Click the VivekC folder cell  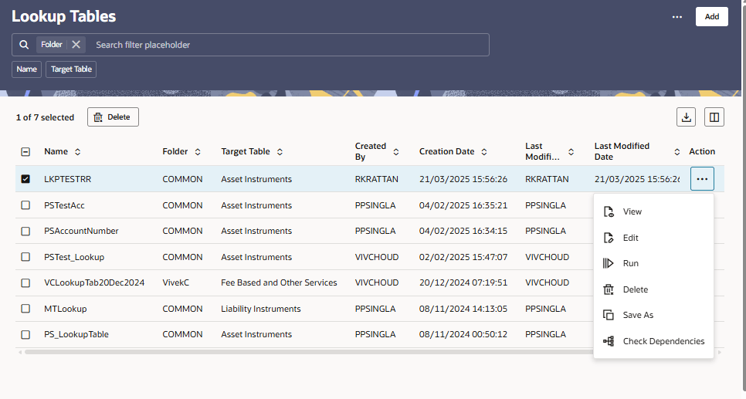click(x=175, y=283)
